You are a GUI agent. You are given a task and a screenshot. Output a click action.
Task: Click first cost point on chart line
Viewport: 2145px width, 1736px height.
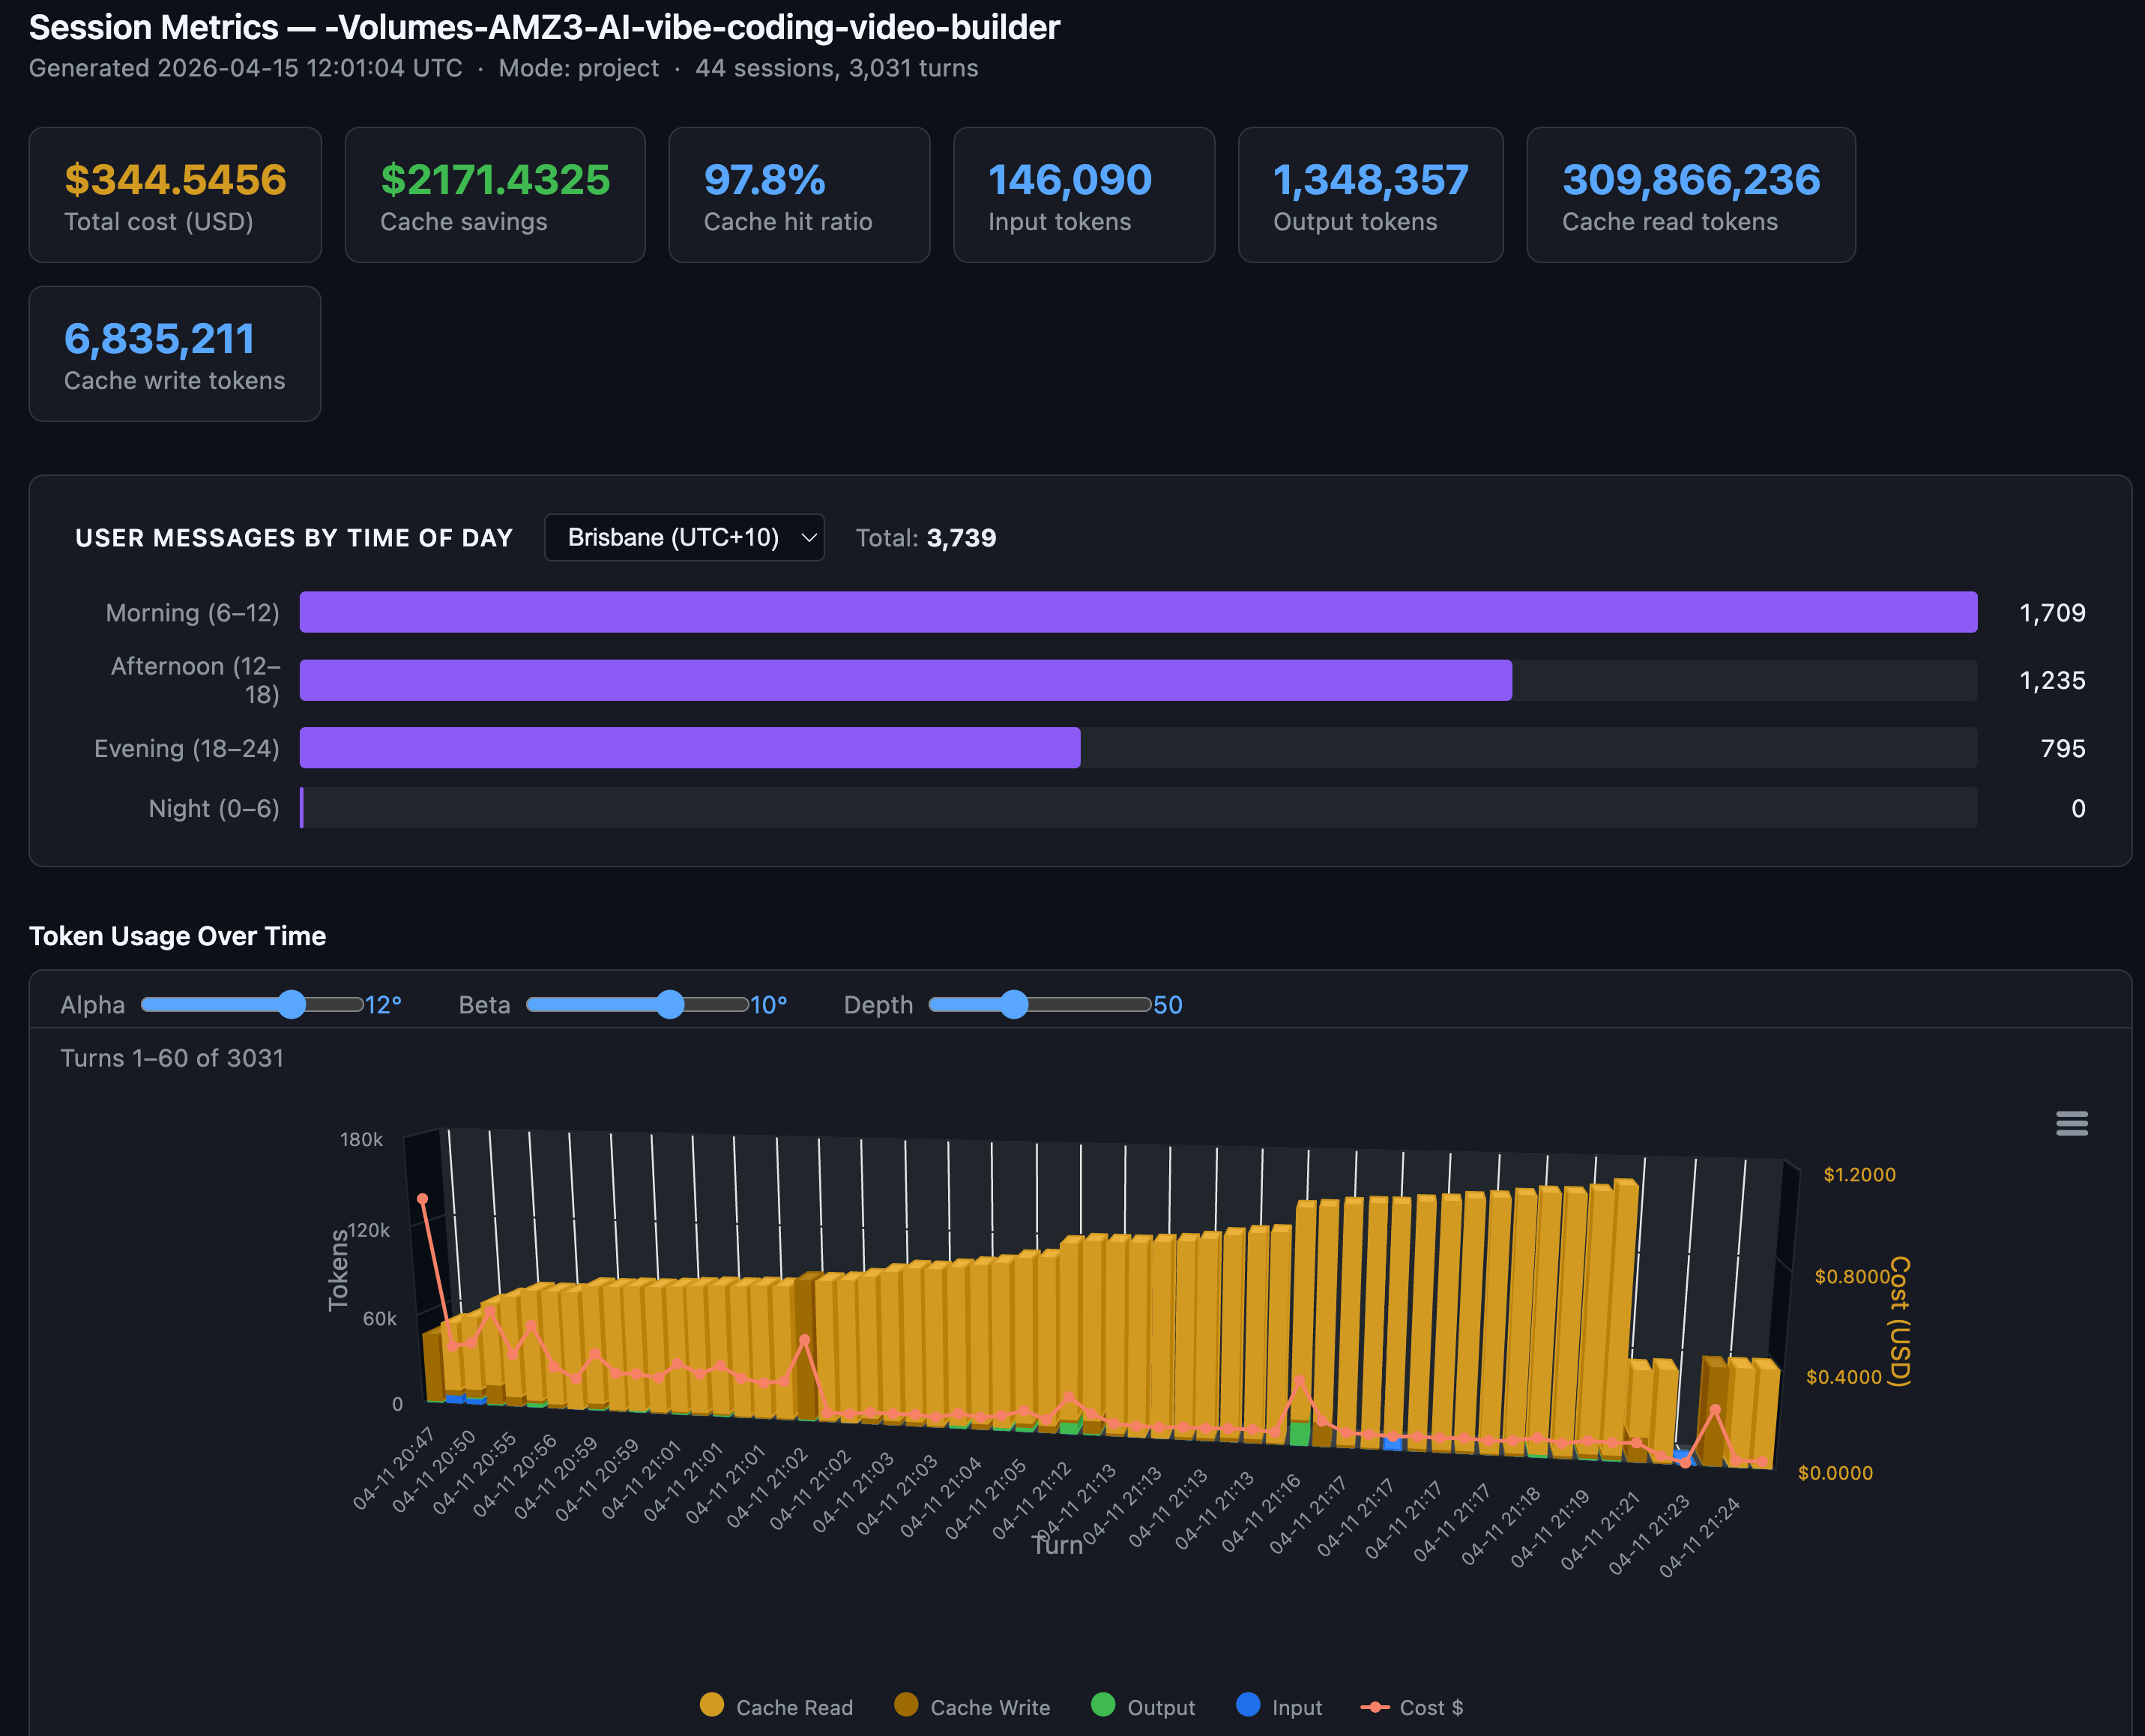pos(422,1199)
